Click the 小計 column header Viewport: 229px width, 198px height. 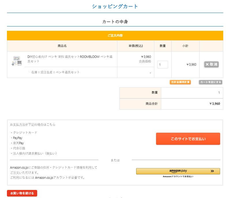click(x=185, y=46)
